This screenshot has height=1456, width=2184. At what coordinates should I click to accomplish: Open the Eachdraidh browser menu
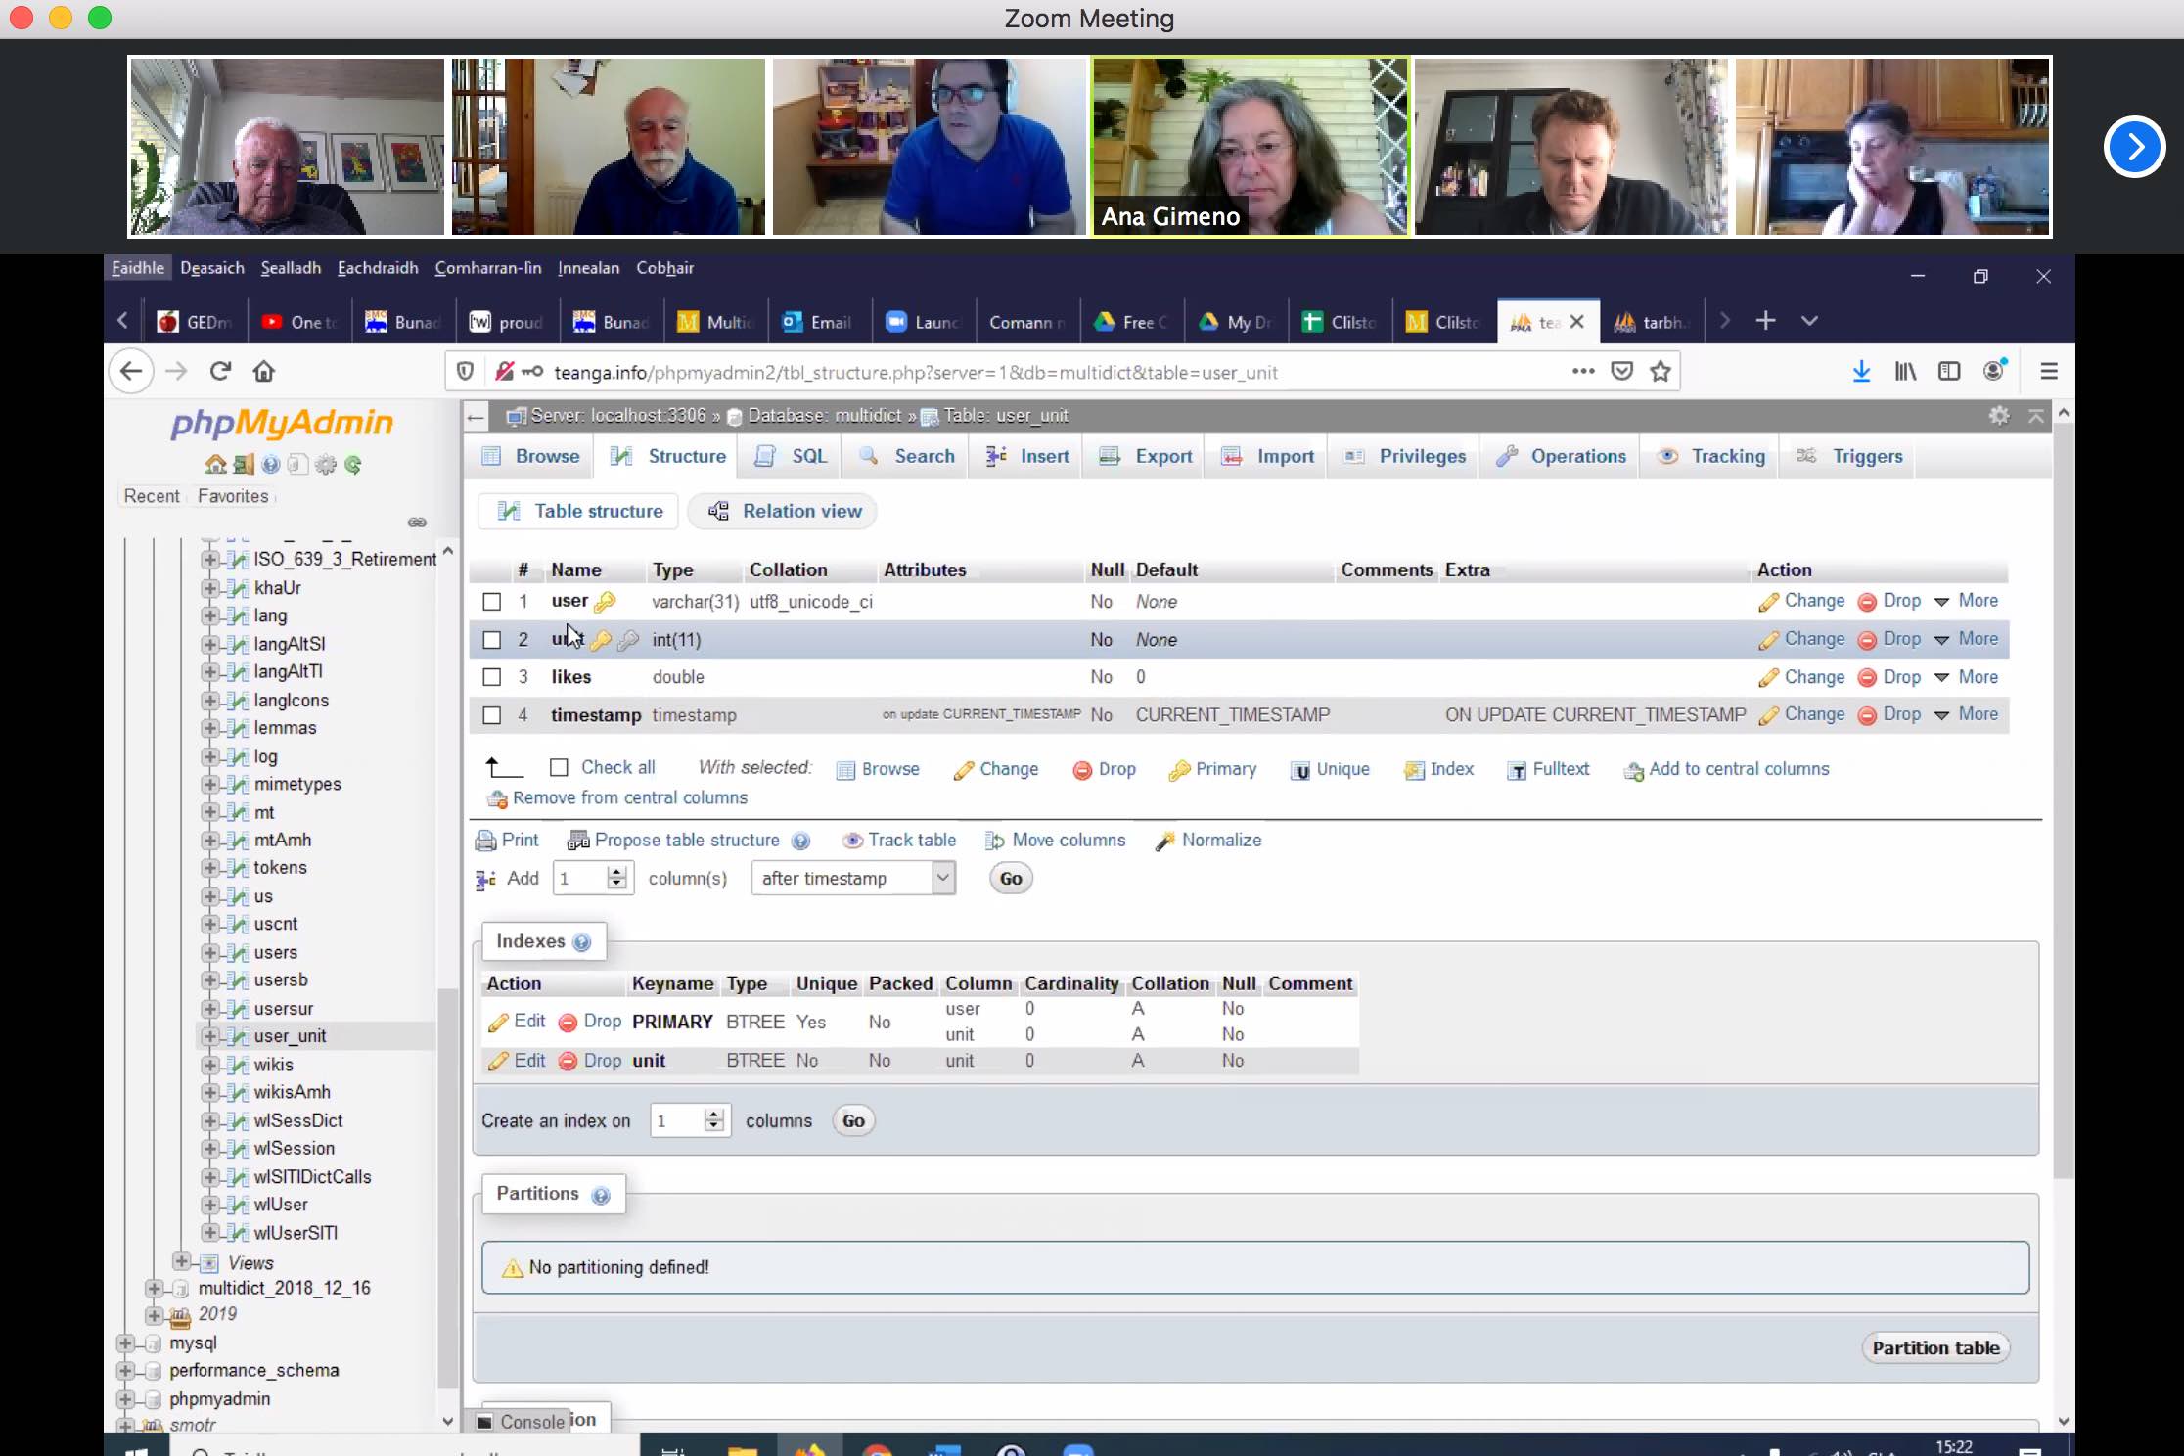tap(378, 268)
